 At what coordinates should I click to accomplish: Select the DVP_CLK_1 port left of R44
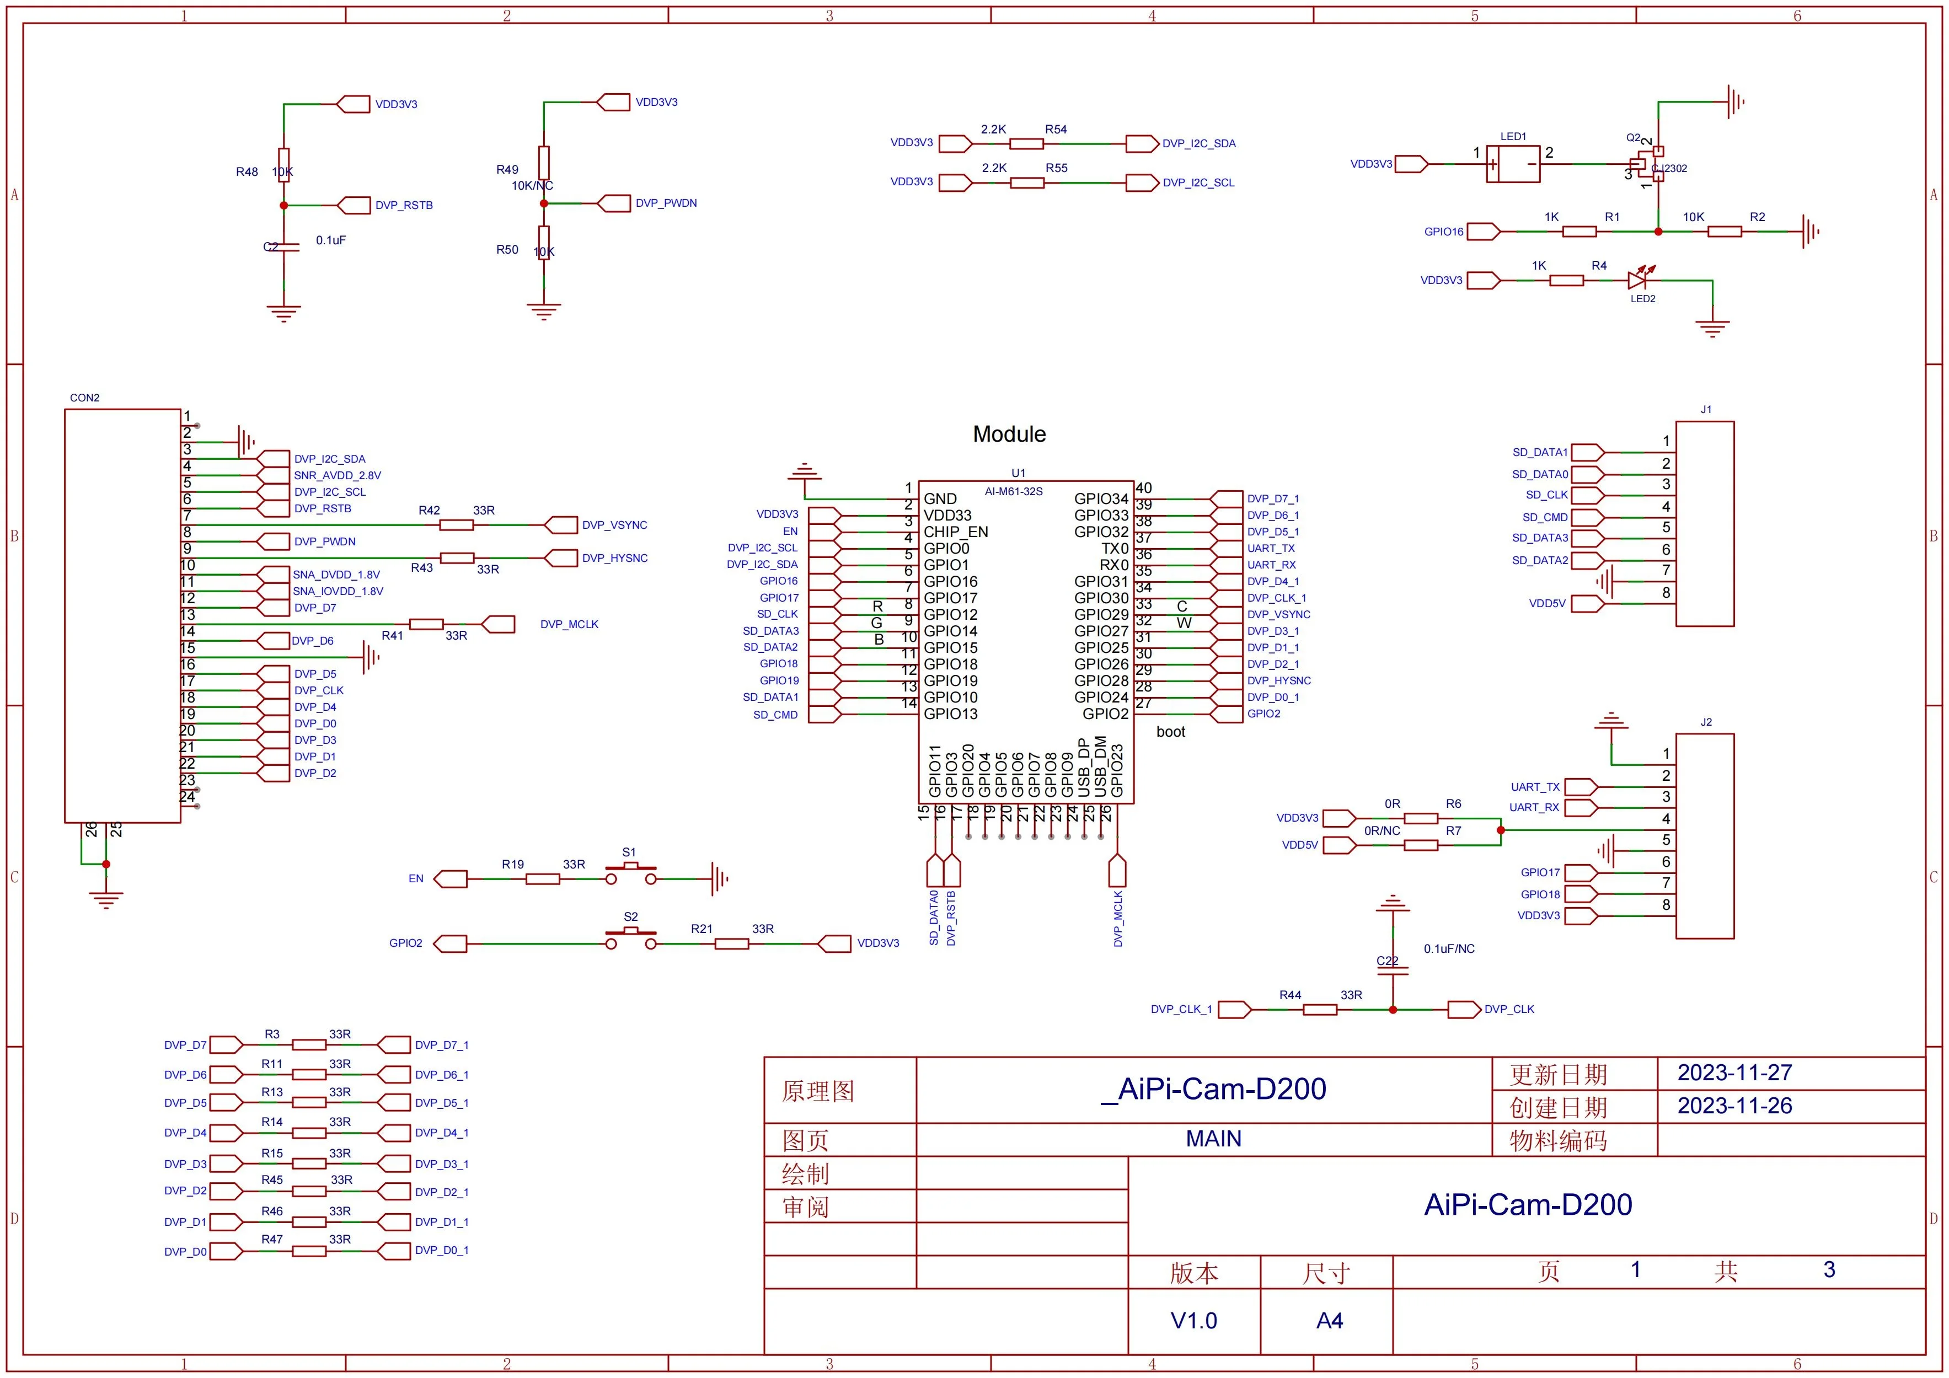coord(1236,1009)
